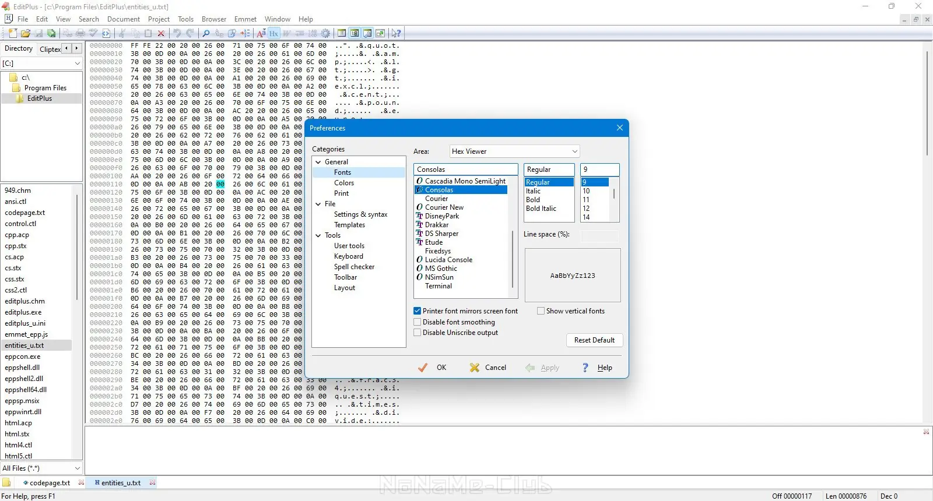Click the Paste clipboard toolbar icon
This screenshot has width=933, height=501.
pyautogui.click(x=148, y=33)
